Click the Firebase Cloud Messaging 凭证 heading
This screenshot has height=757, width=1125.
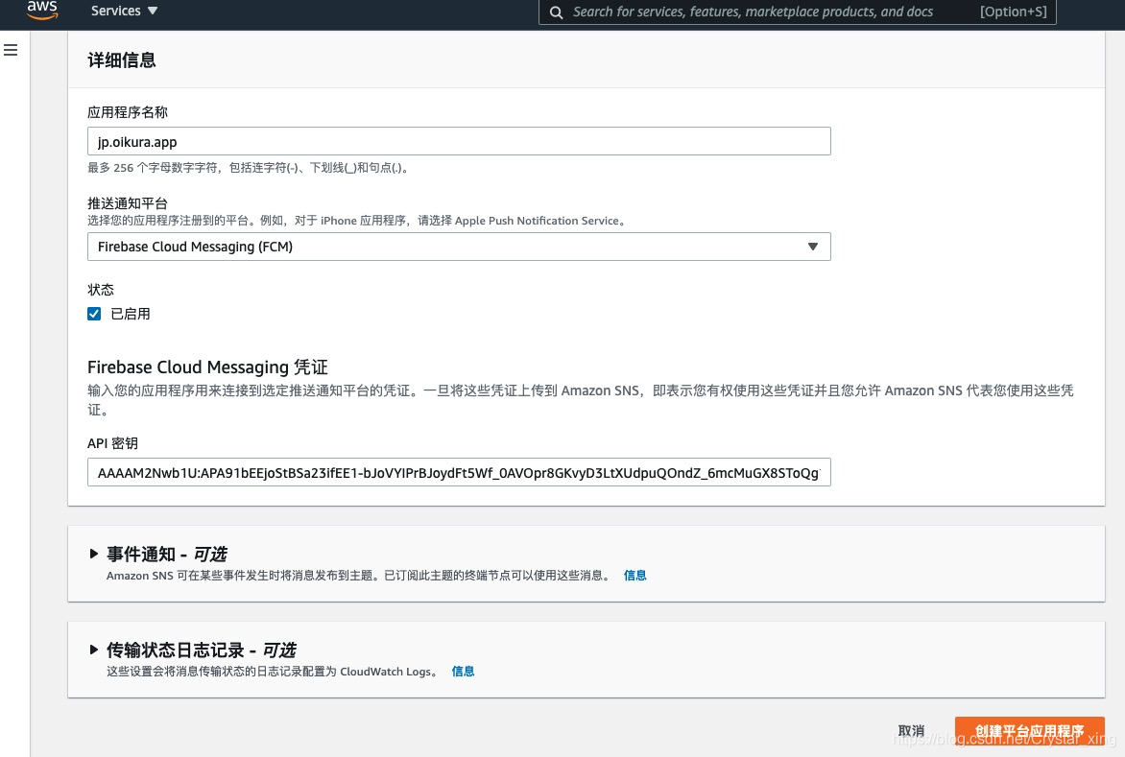pyautogui.click(x=207, y=367)
